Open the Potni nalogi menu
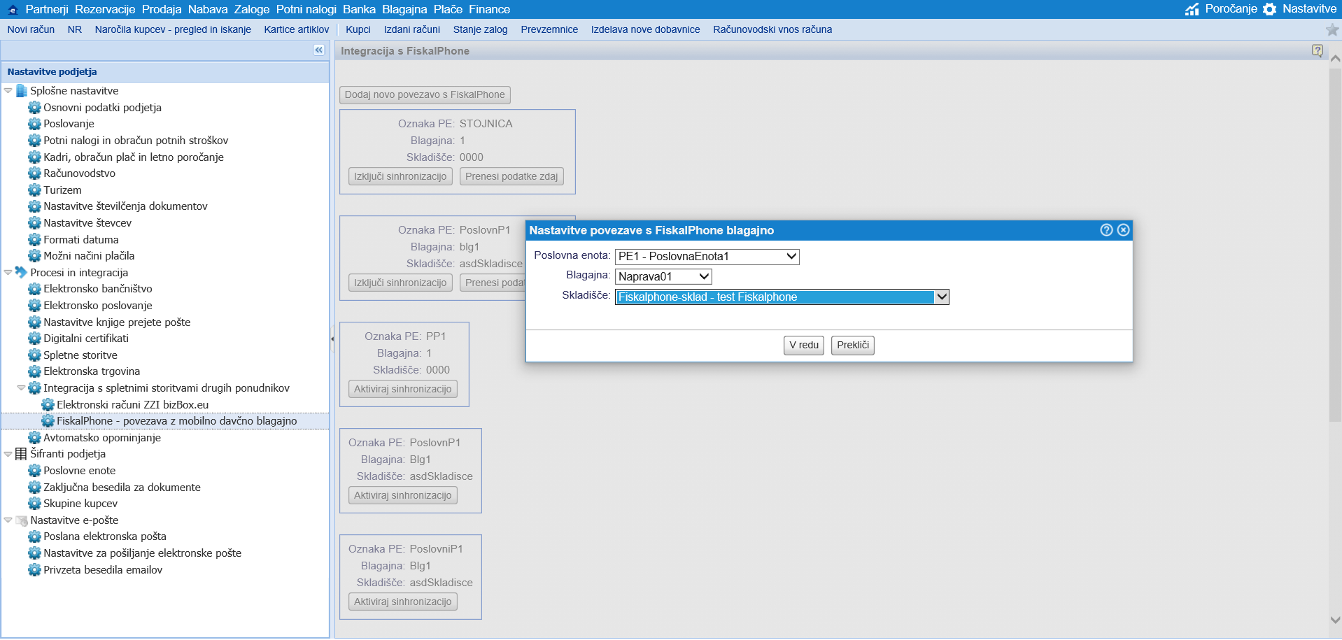 (x=306, y=9)
